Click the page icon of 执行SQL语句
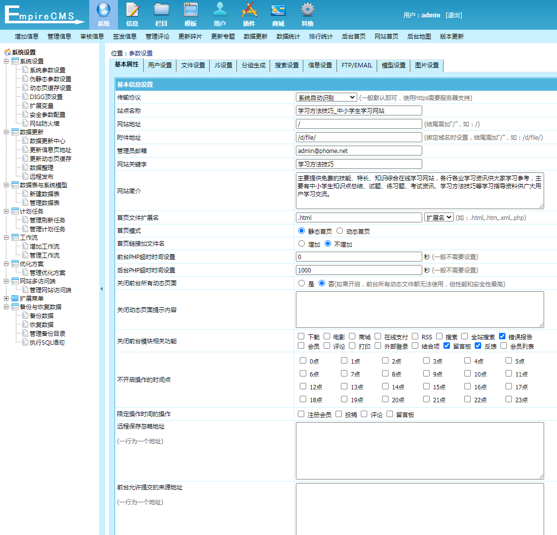The height and width of the screenshot is (535, 557). coord(25,342)
